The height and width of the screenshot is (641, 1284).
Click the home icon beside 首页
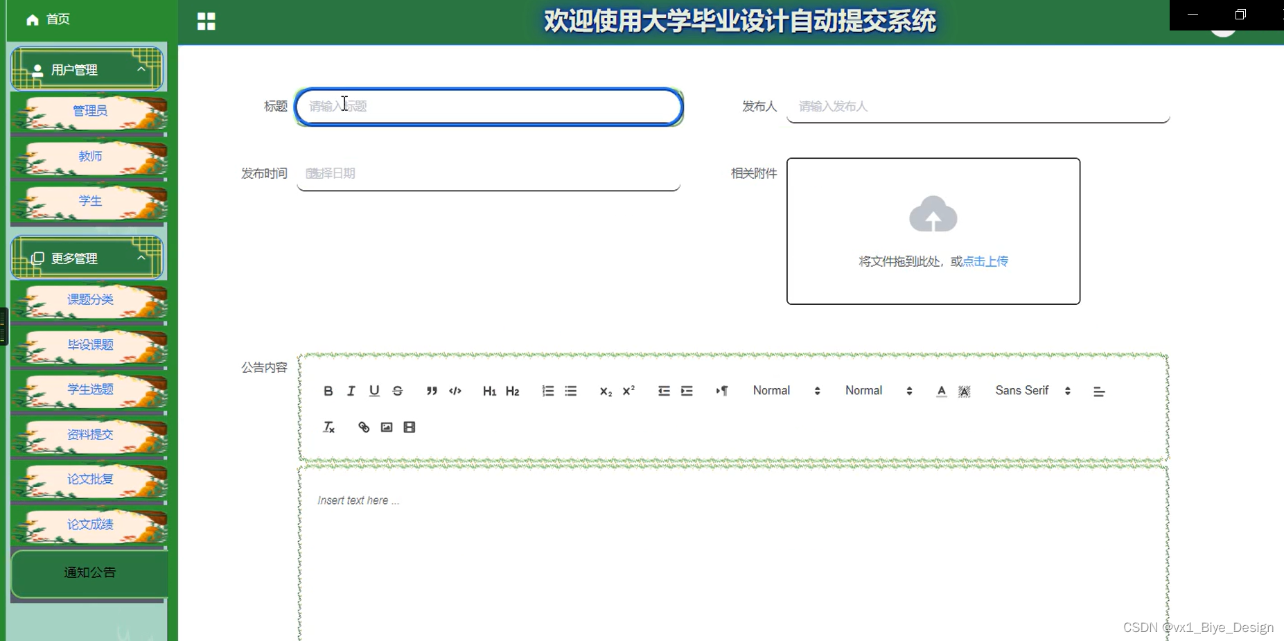[x=33, y=19]
